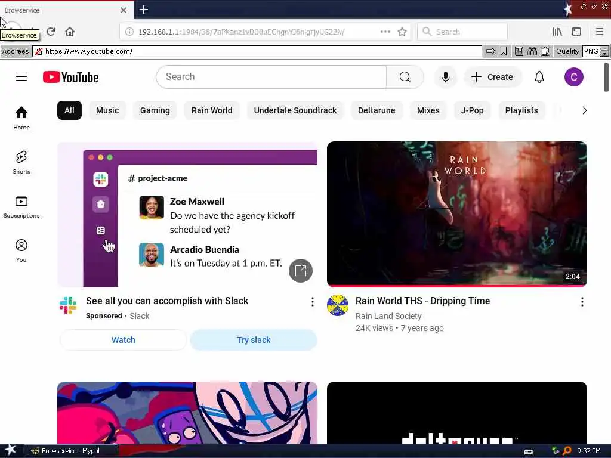Click the Browservice go arrow icon
The image size is (611, 458).
click(490, 51)
